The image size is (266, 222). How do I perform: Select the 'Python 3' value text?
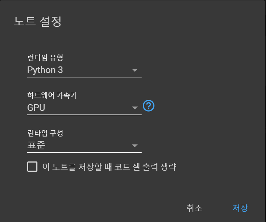click(45, 70)
